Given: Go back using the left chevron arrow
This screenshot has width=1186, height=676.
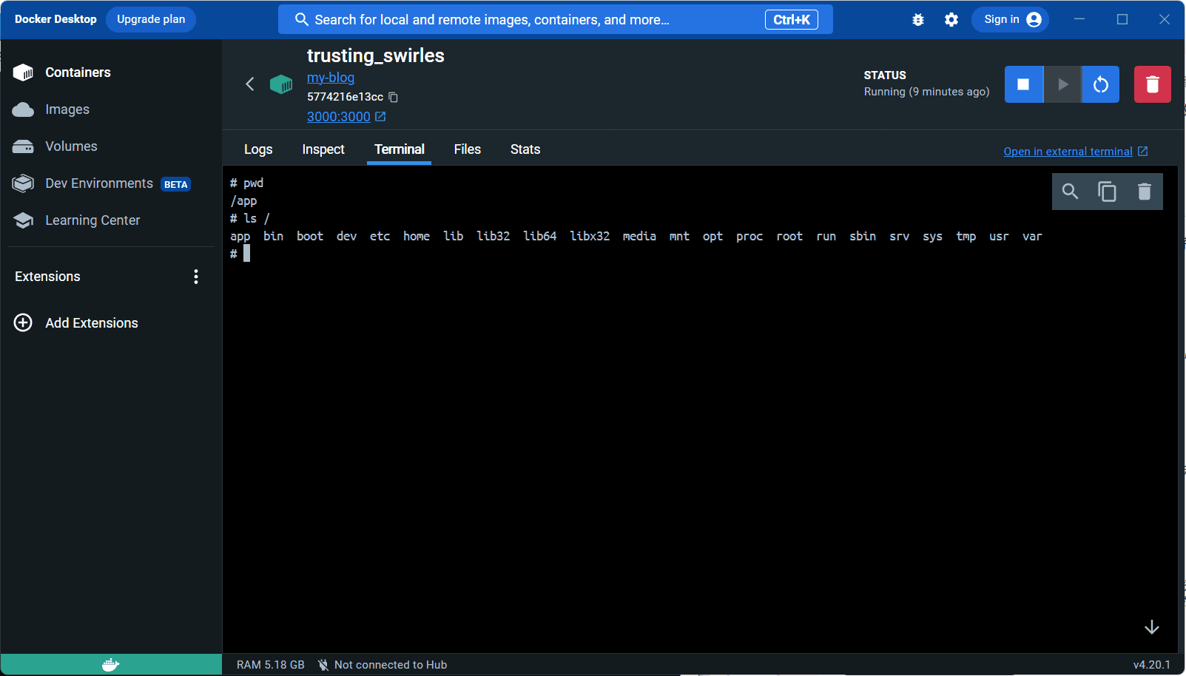Looking at the screenshot, I should [x=250, y=84].
